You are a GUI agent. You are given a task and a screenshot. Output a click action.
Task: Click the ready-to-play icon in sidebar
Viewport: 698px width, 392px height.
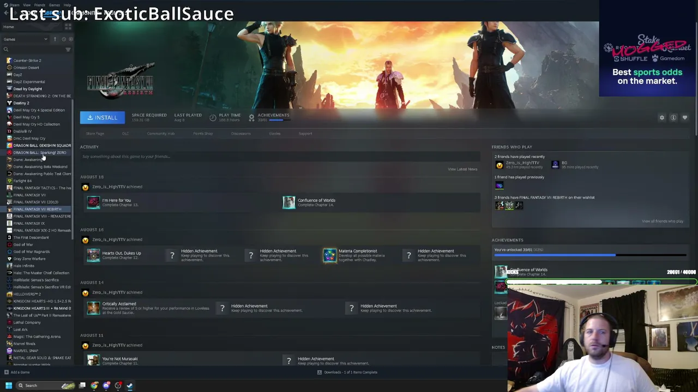[x=70, y=39]
